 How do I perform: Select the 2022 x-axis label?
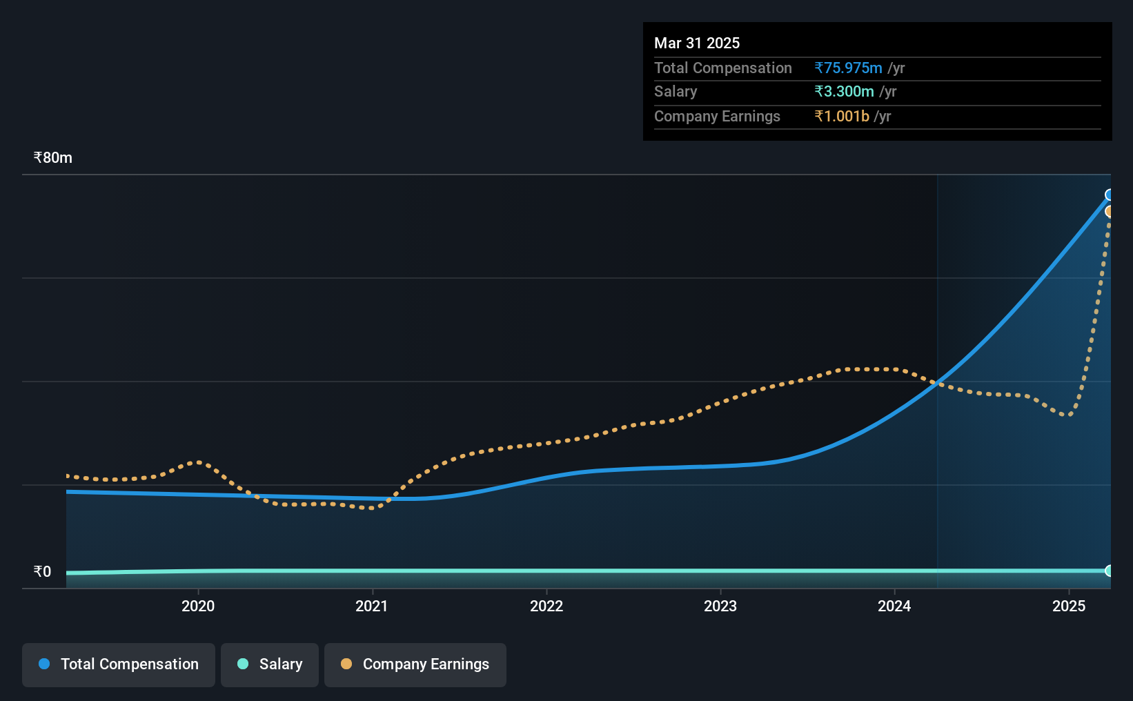point(546,606)
